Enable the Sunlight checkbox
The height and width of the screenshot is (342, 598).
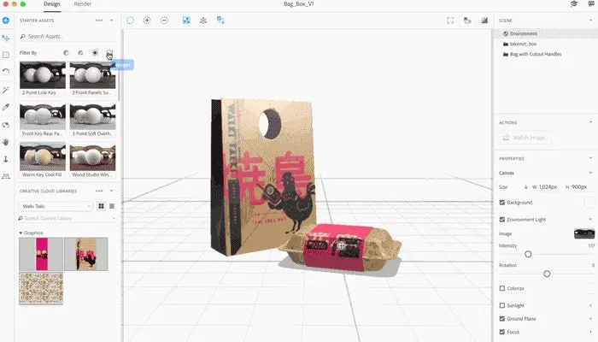(x=501, y=304)
